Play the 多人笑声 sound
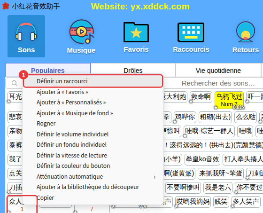 click(x=246, y=202)
